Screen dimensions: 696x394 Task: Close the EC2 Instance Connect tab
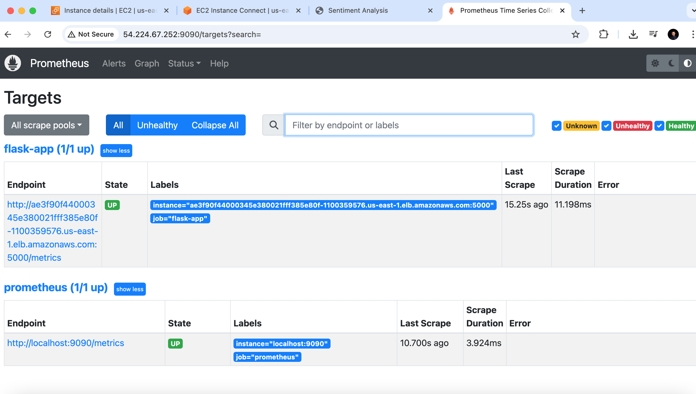[x=298, y=11]
